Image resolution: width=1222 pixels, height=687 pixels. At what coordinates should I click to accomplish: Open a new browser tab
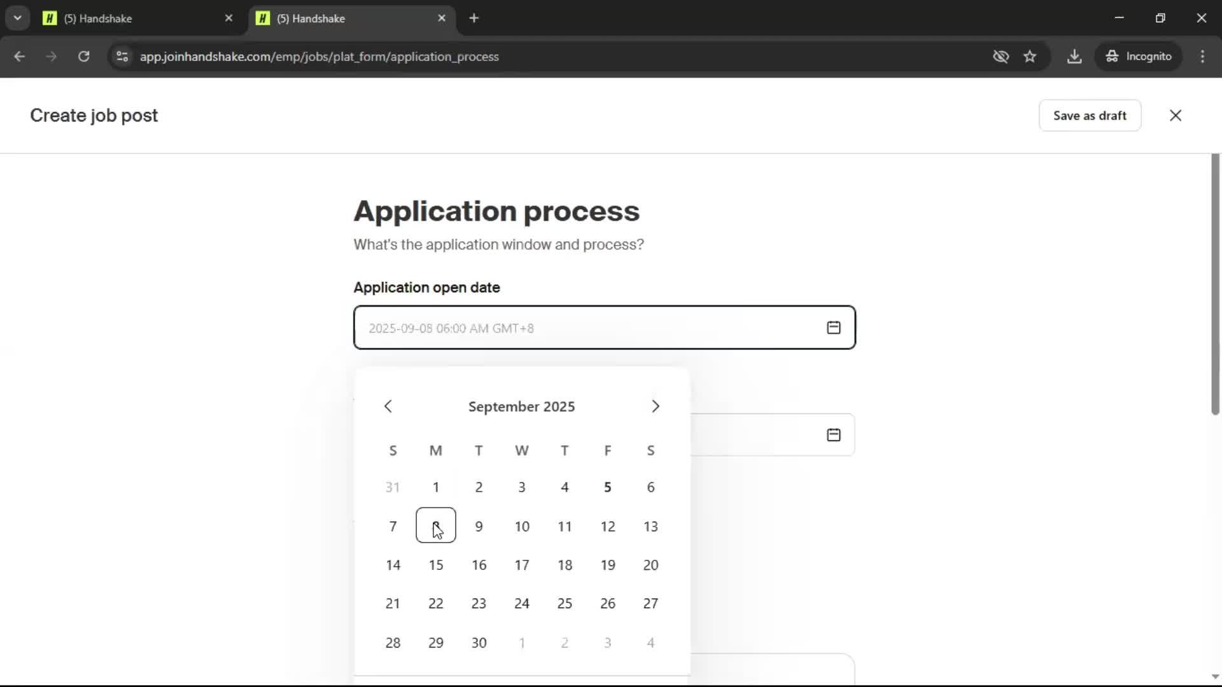pyautogui.click(x=474, y=18)
